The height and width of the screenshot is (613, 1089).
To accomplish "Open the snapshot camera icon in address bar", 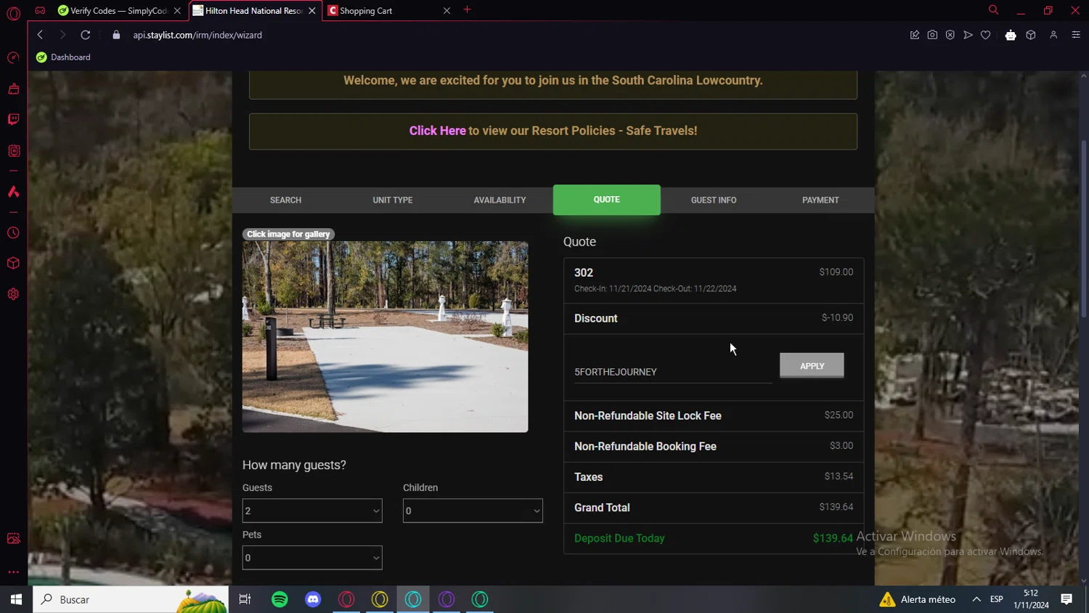I will pos(932,35).
